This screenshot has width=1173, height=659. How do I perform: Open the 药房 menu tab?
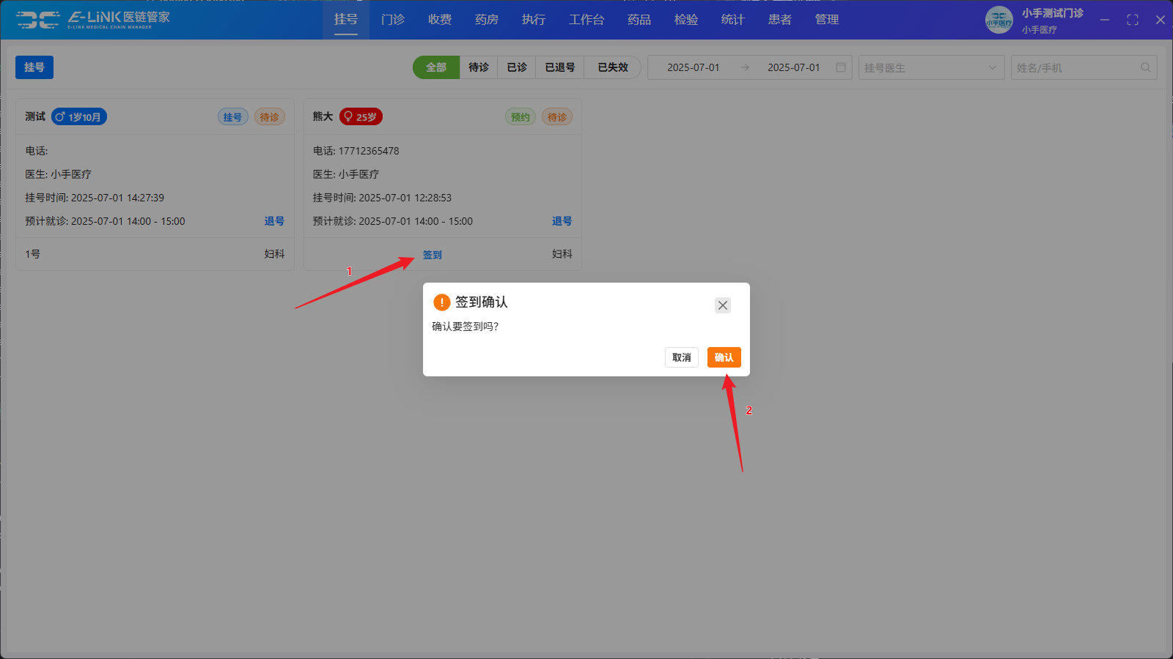[487, 20]
